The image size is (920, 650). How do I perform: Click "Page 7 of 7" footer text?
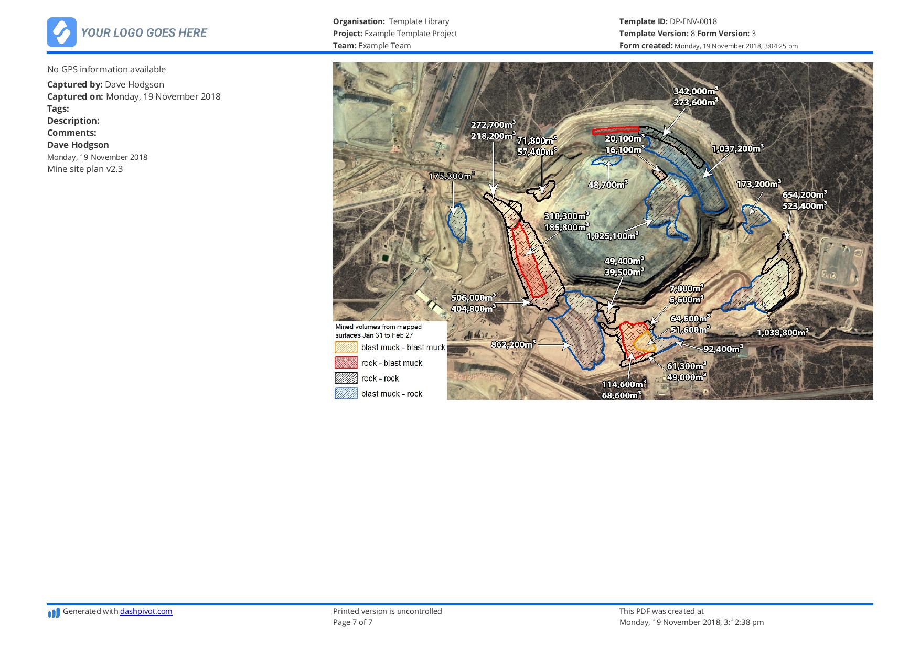pos(354,622)
